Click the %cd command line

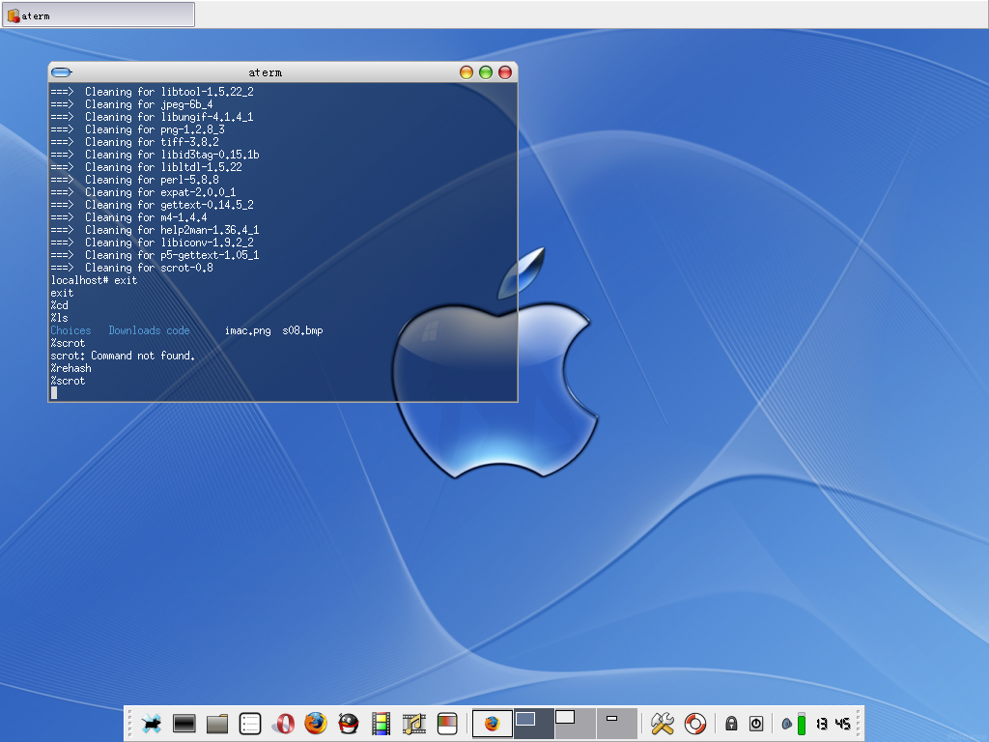pos(59,305)
